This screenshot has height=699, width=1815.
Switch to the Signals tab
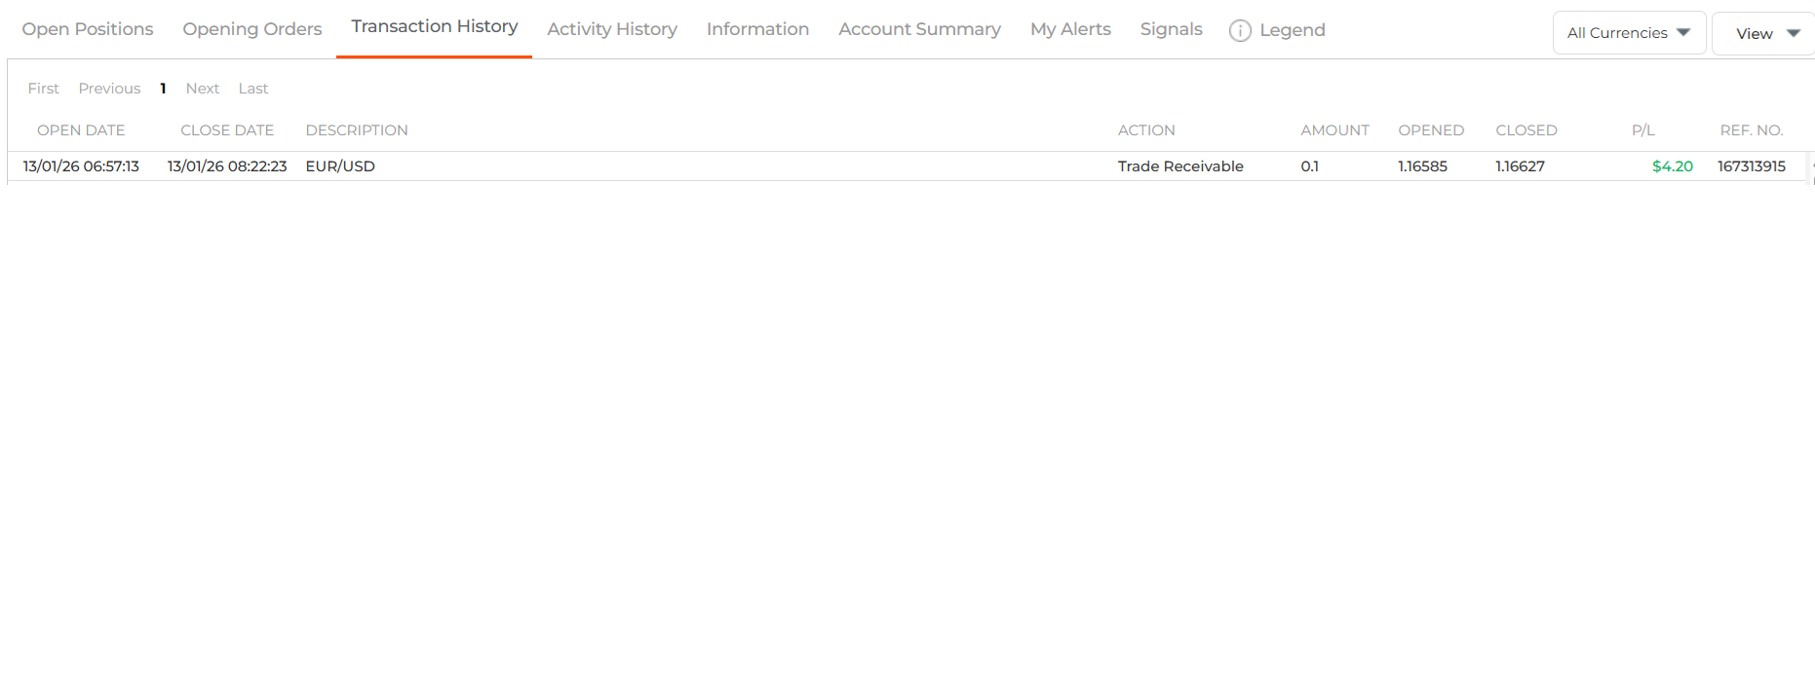[x=1171, y=29]
